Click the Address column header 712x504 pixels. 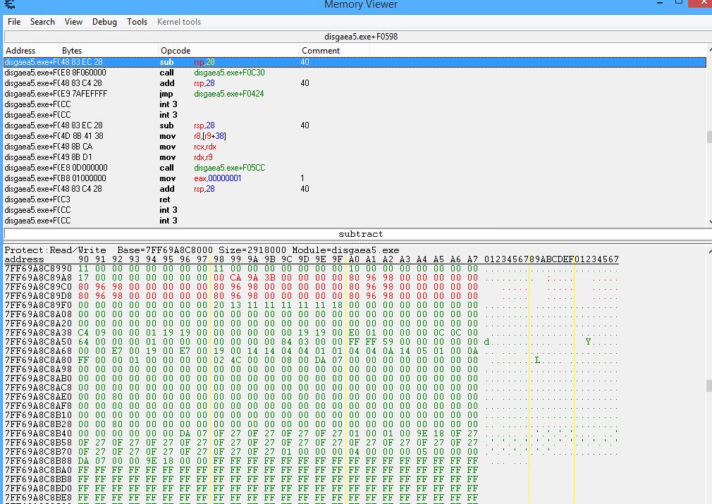click(31, 51)
